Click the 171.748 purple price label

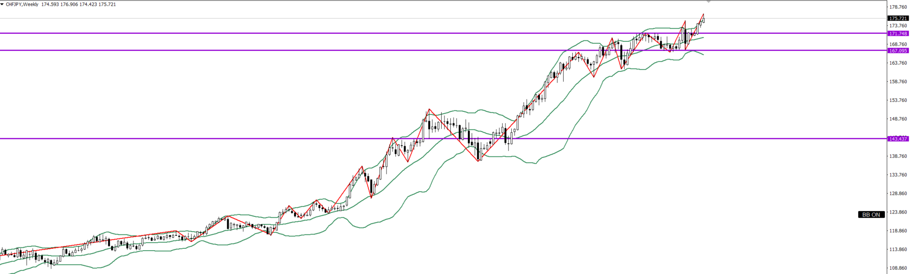pyautogui.click(x=898, y=34)
